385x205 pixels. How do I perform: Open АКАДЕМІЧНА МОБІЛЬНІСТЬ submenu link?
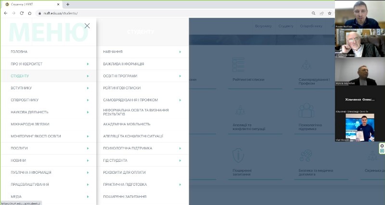click(x=127, y=124)
